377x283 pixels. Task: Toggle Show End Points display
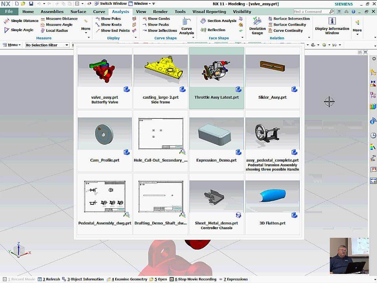(112, 31)
